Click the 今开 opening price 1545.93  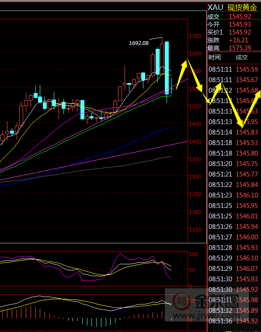pyautogui.click(x=240, y=24)
